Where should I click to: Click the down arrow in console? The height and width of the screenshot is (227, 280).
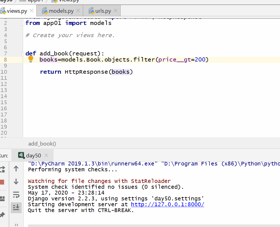tap(16, 182)
